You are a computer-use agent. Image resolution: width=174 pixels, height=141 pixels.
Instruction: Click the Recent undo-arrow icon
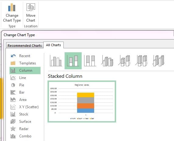tap(13, 56)
